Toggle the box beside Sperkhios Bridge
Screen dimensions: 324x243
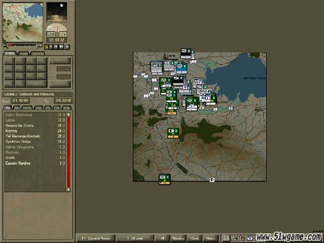coord(63,141)
